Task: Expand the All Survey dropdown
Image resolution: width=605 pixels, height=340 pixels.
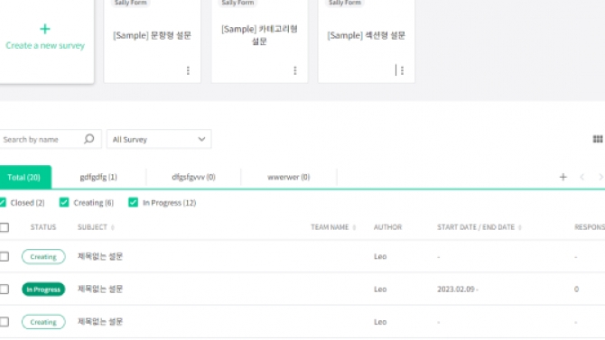Action: [159, 139]
